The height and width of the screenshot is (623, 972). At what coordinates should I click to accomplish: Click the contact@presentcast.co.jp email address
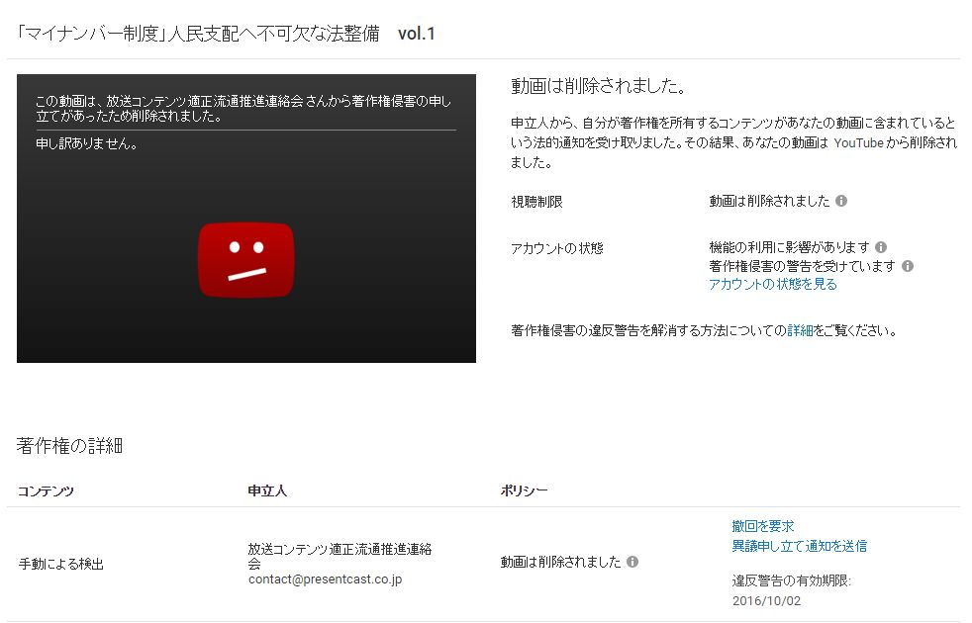click(326, 579)
